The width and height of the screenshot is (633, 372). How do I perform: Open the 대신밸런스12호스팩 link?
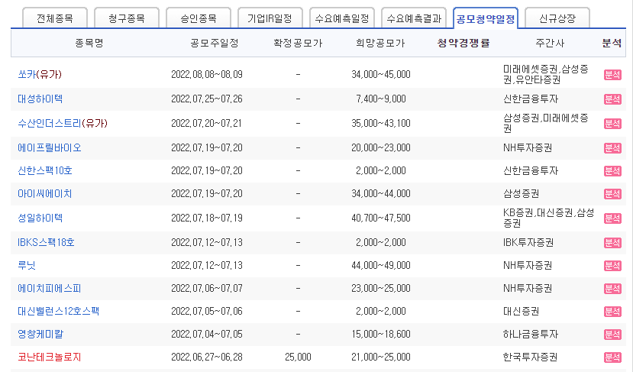(59, 312)
